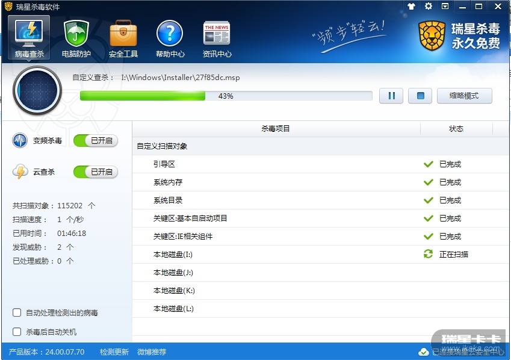Open the 病毒查杀 virus scan tab

(29, 37)
